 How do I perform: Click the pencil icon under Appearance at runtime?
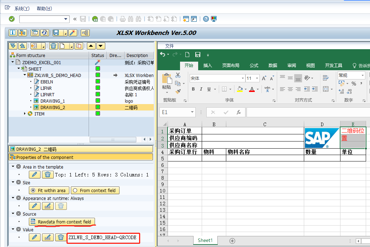coord(35,206)
